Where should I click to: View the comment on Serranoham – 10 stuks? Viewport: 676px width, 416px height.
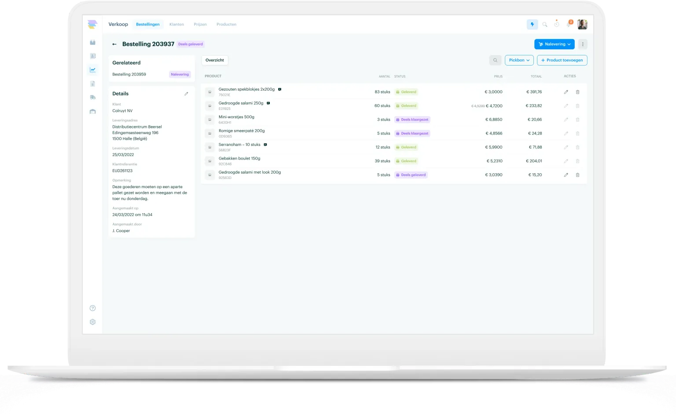(x=265, y=145)
